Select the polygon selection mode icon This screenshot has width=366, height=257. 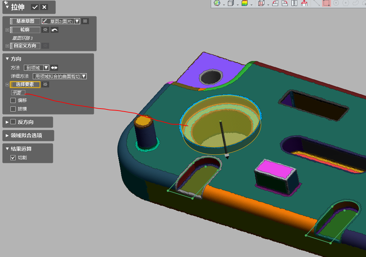346,3
